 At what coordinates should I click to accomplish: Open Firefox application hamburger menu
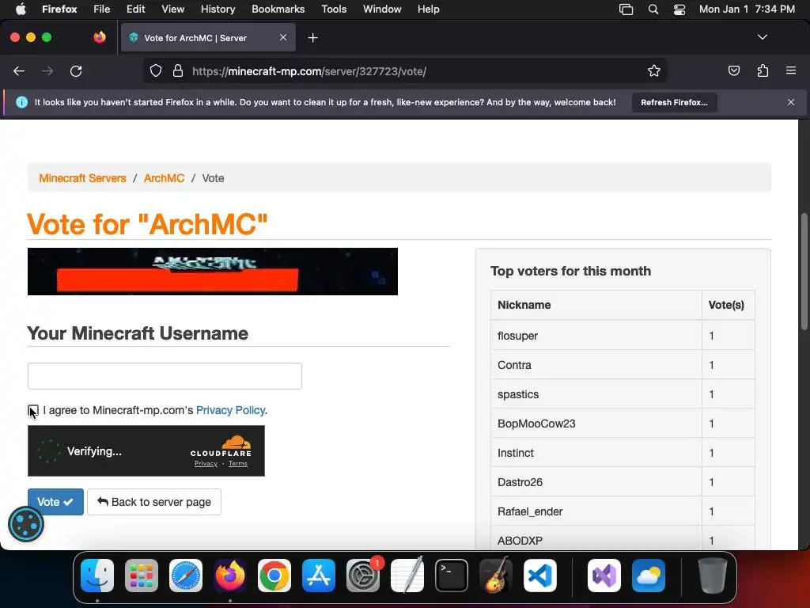(791, 70)
